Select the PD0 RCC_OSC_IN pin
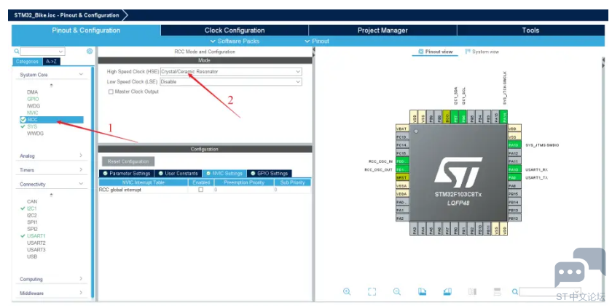The height and width of the screenshot is (308, 612). click(402, 161)
